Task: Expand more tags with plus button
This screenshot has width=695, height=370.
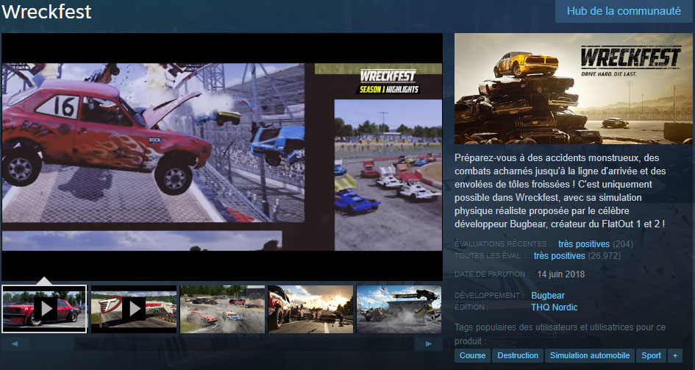Action: tap(675, 355)
